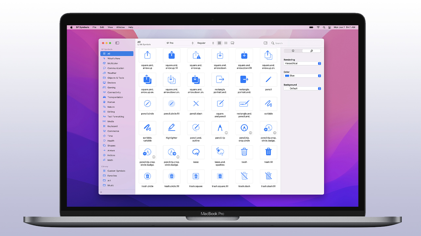Select the pencil.and.outline symbol
Screen dimensions: 421x236
(x=196, y=128)
